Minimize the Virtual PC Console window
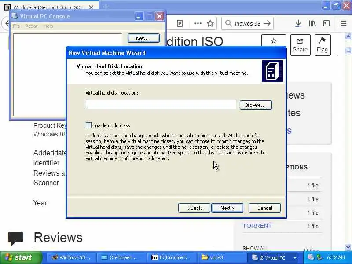 coord(139,16)
